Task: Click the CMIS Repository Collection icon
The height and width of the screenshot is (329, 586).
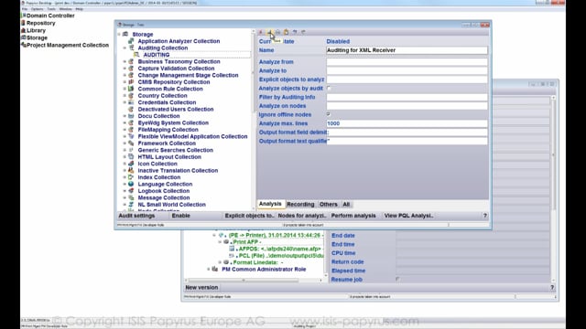Action: pyautogui.click(x=131, y=81)
